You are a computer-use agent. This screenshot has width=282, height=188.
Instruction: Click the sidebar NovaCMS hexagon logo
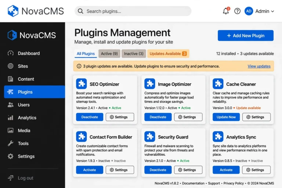click(x=12, y=35)
